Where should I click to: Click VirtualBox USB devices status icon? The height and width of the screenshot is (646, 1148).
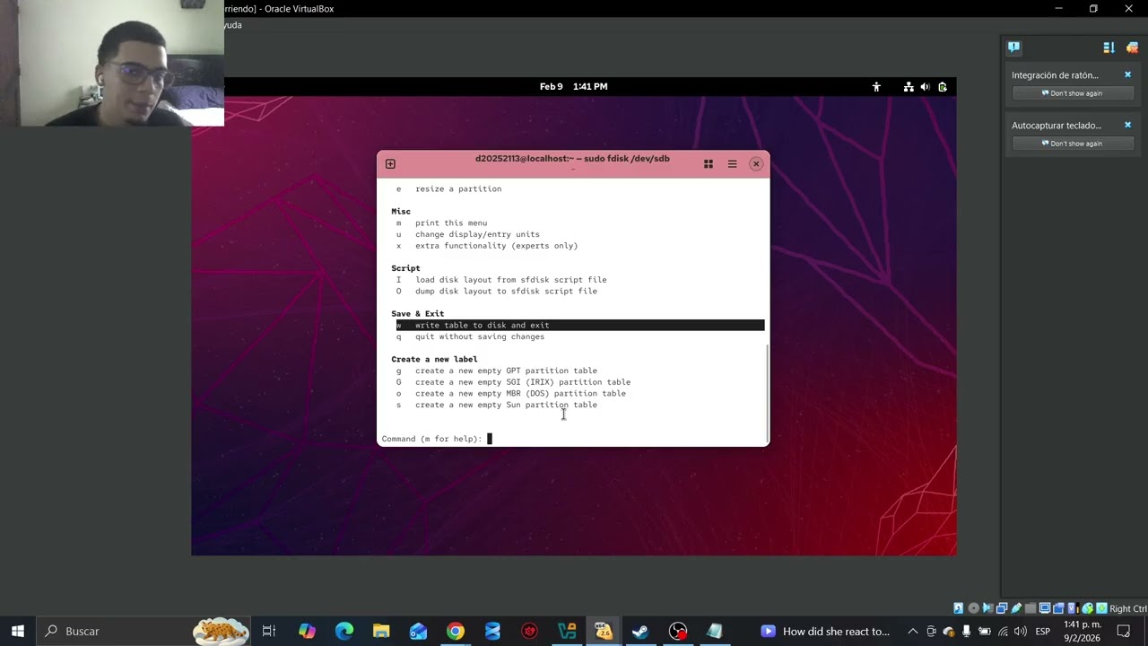(x=1016, y=608)
